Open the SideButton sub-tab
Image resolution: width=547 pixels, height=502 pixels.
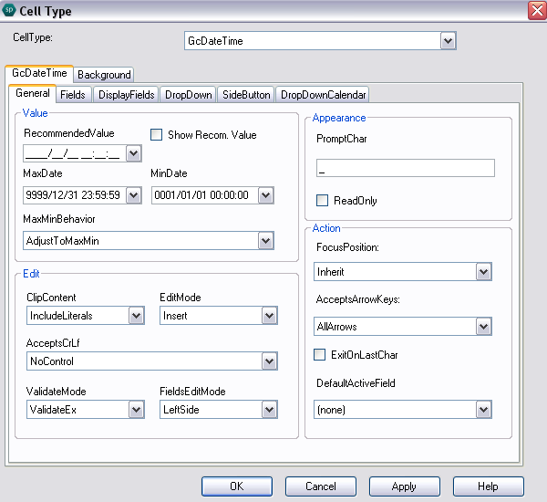(246, 95)
